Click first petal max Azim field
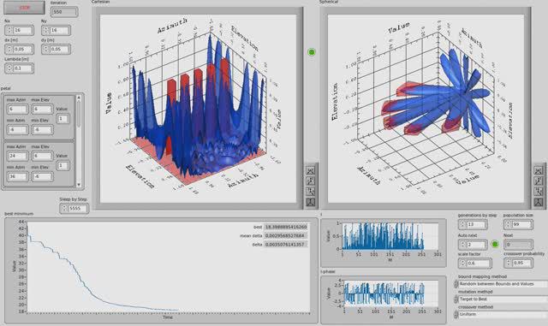548x326 pixels. (17, 109)
